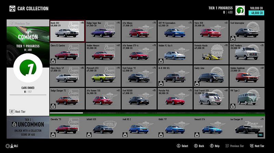Screen dimensions: 274x153
Task: Select the Formula Mazda car tile
Action: coord(211,53)
